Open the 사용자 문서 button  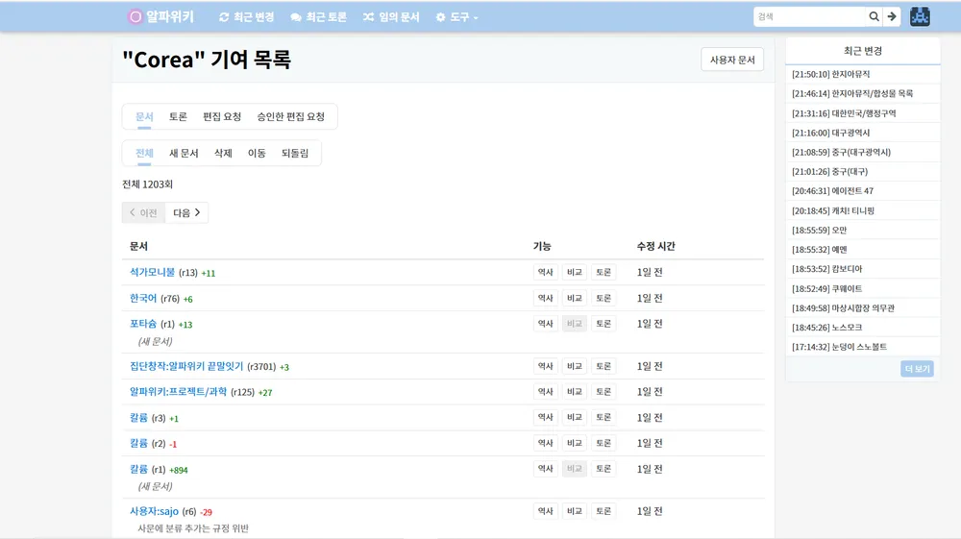coord(732,60)
